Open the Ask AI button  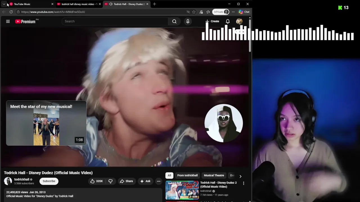pyautogui.click(x=145, y=181)
